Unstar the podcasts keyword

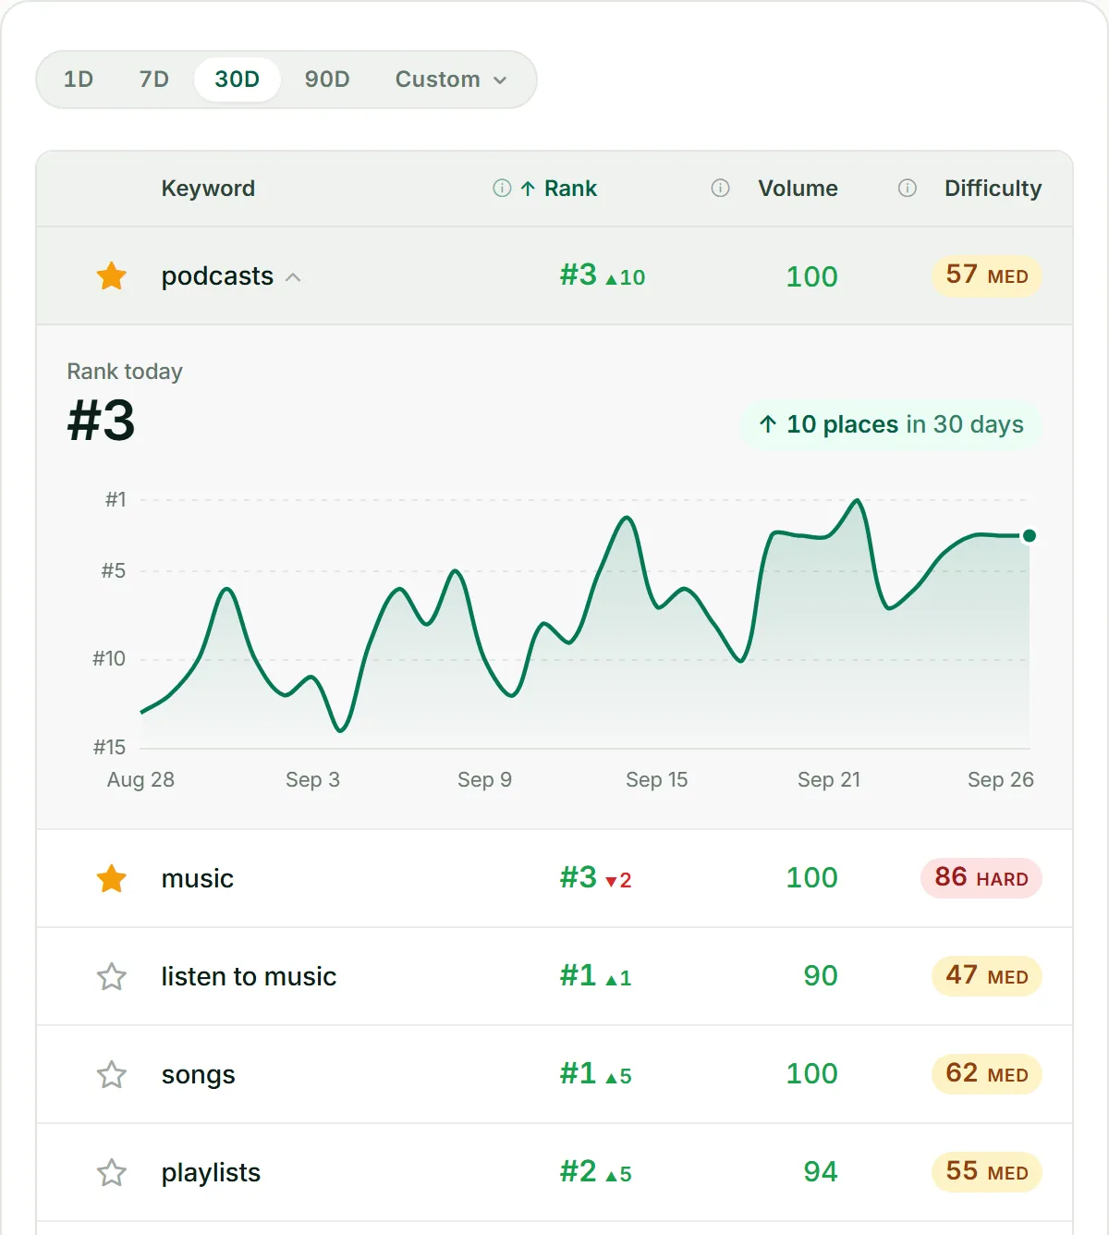click(x=112, y=276)
